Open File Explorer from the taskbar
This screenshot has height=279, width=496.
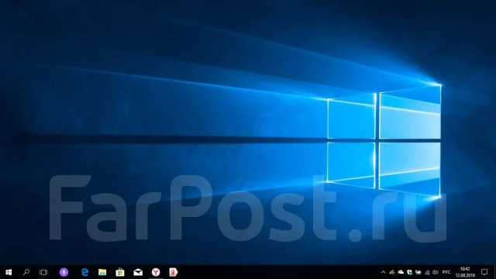(x=102, y=272)
